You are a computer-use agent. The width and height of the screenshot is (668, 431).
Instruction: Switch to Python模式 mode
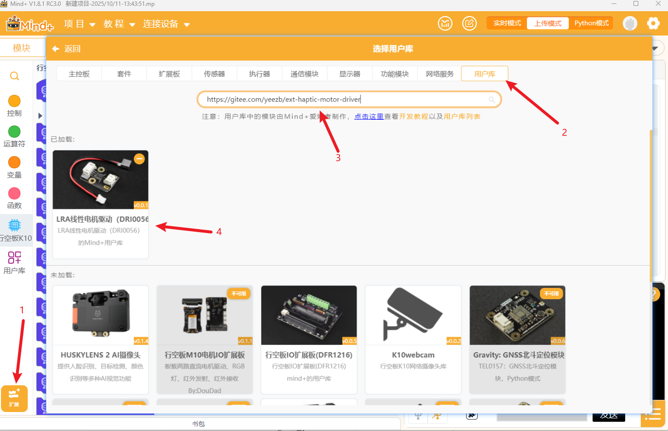pyautogui.click(x=591, y=23)
